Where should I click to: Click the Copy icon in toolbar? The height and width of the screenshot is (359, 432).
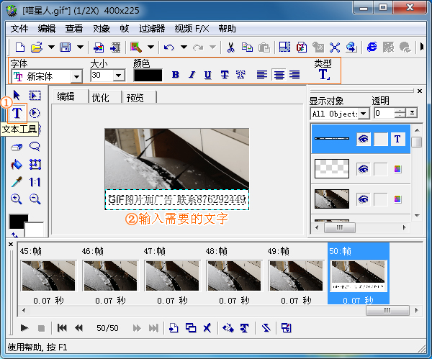247,47
